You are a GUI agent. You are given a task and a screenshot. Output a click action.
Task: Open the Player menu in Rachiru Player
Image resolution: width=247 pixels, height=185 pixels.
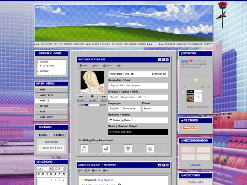[83, 65]
